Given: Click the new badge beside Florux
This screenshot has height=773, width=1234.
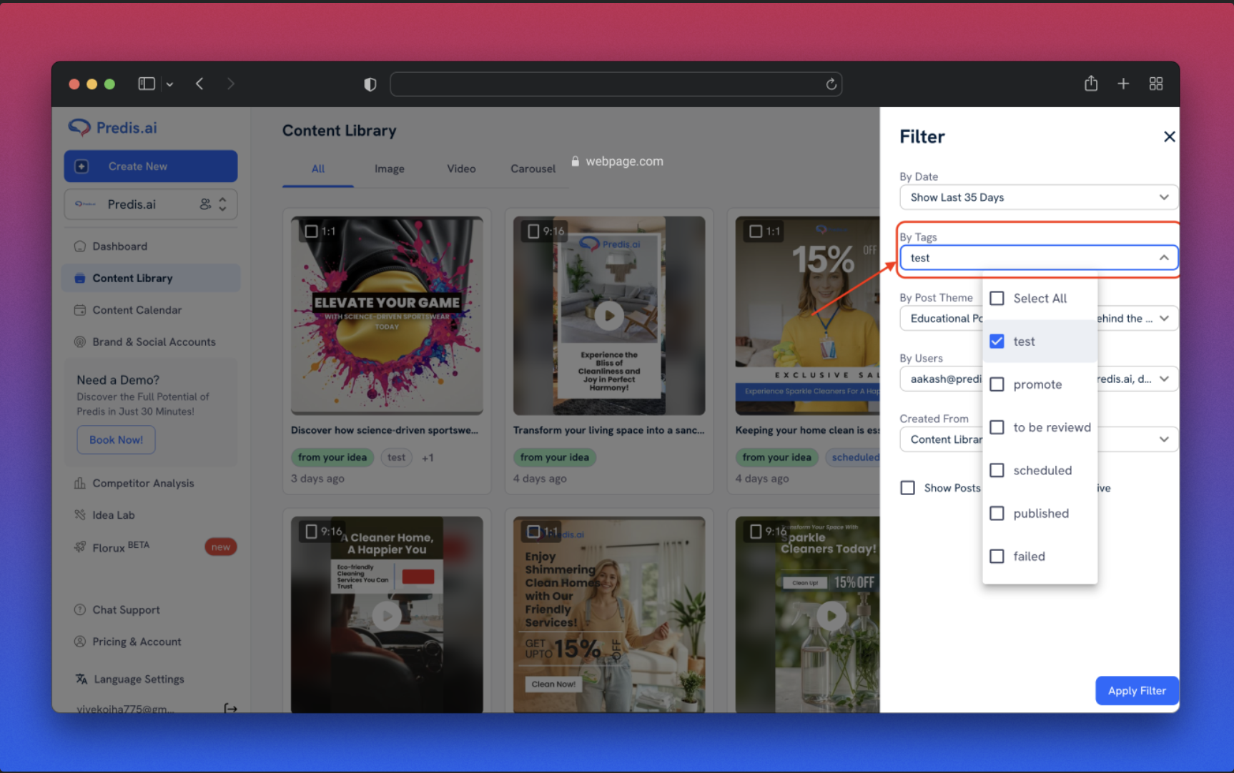Looking at the screenshot, I should (220, 547).
